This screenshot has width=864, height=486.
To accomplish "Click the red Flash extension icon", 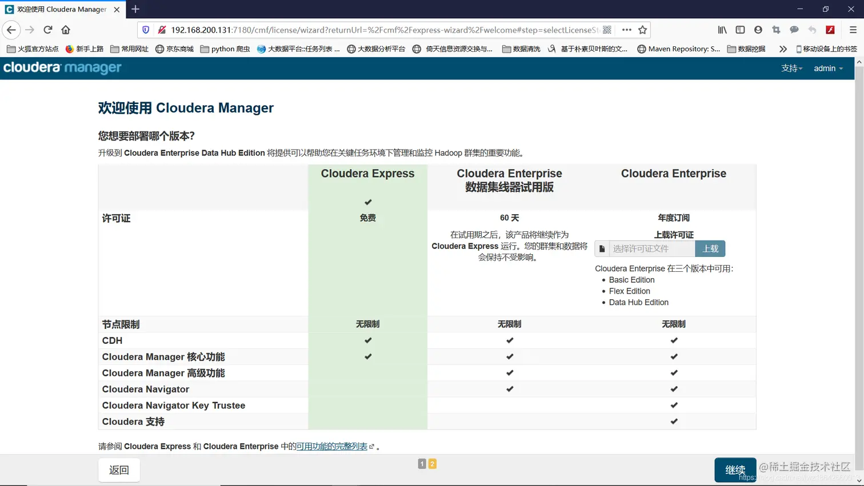I will (x=830, y=30).
